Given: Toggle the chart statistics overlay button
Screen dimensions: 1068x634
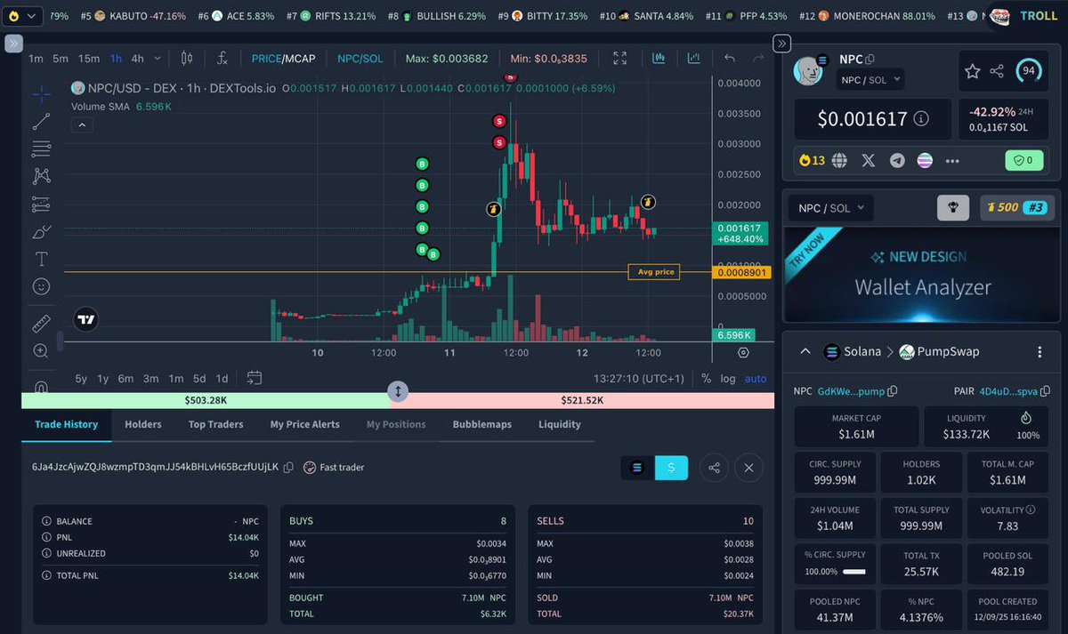Looking at the screenshot, I should (x=693, y=59).
